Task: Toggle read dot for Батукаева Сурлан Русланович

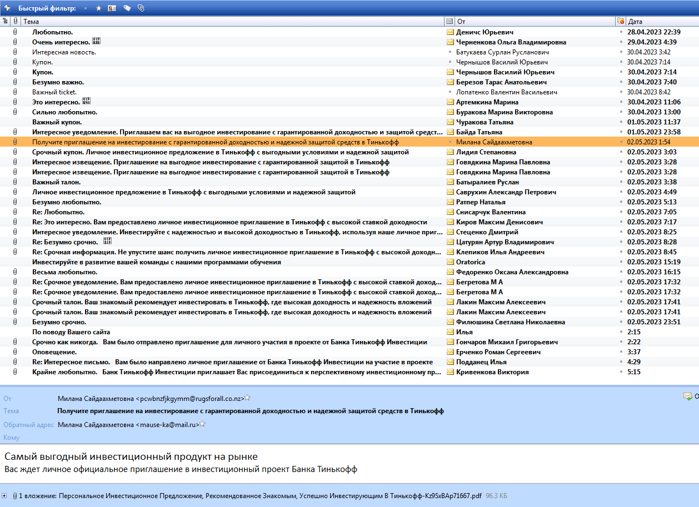Action: (x=450, y=52)
